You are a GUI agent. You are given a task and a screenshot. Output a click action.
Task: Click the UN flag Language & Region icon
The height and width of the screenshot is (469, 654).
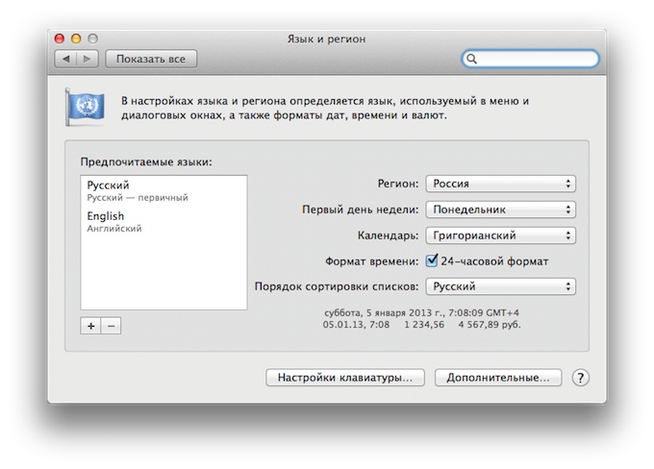(x=79, y=106)
